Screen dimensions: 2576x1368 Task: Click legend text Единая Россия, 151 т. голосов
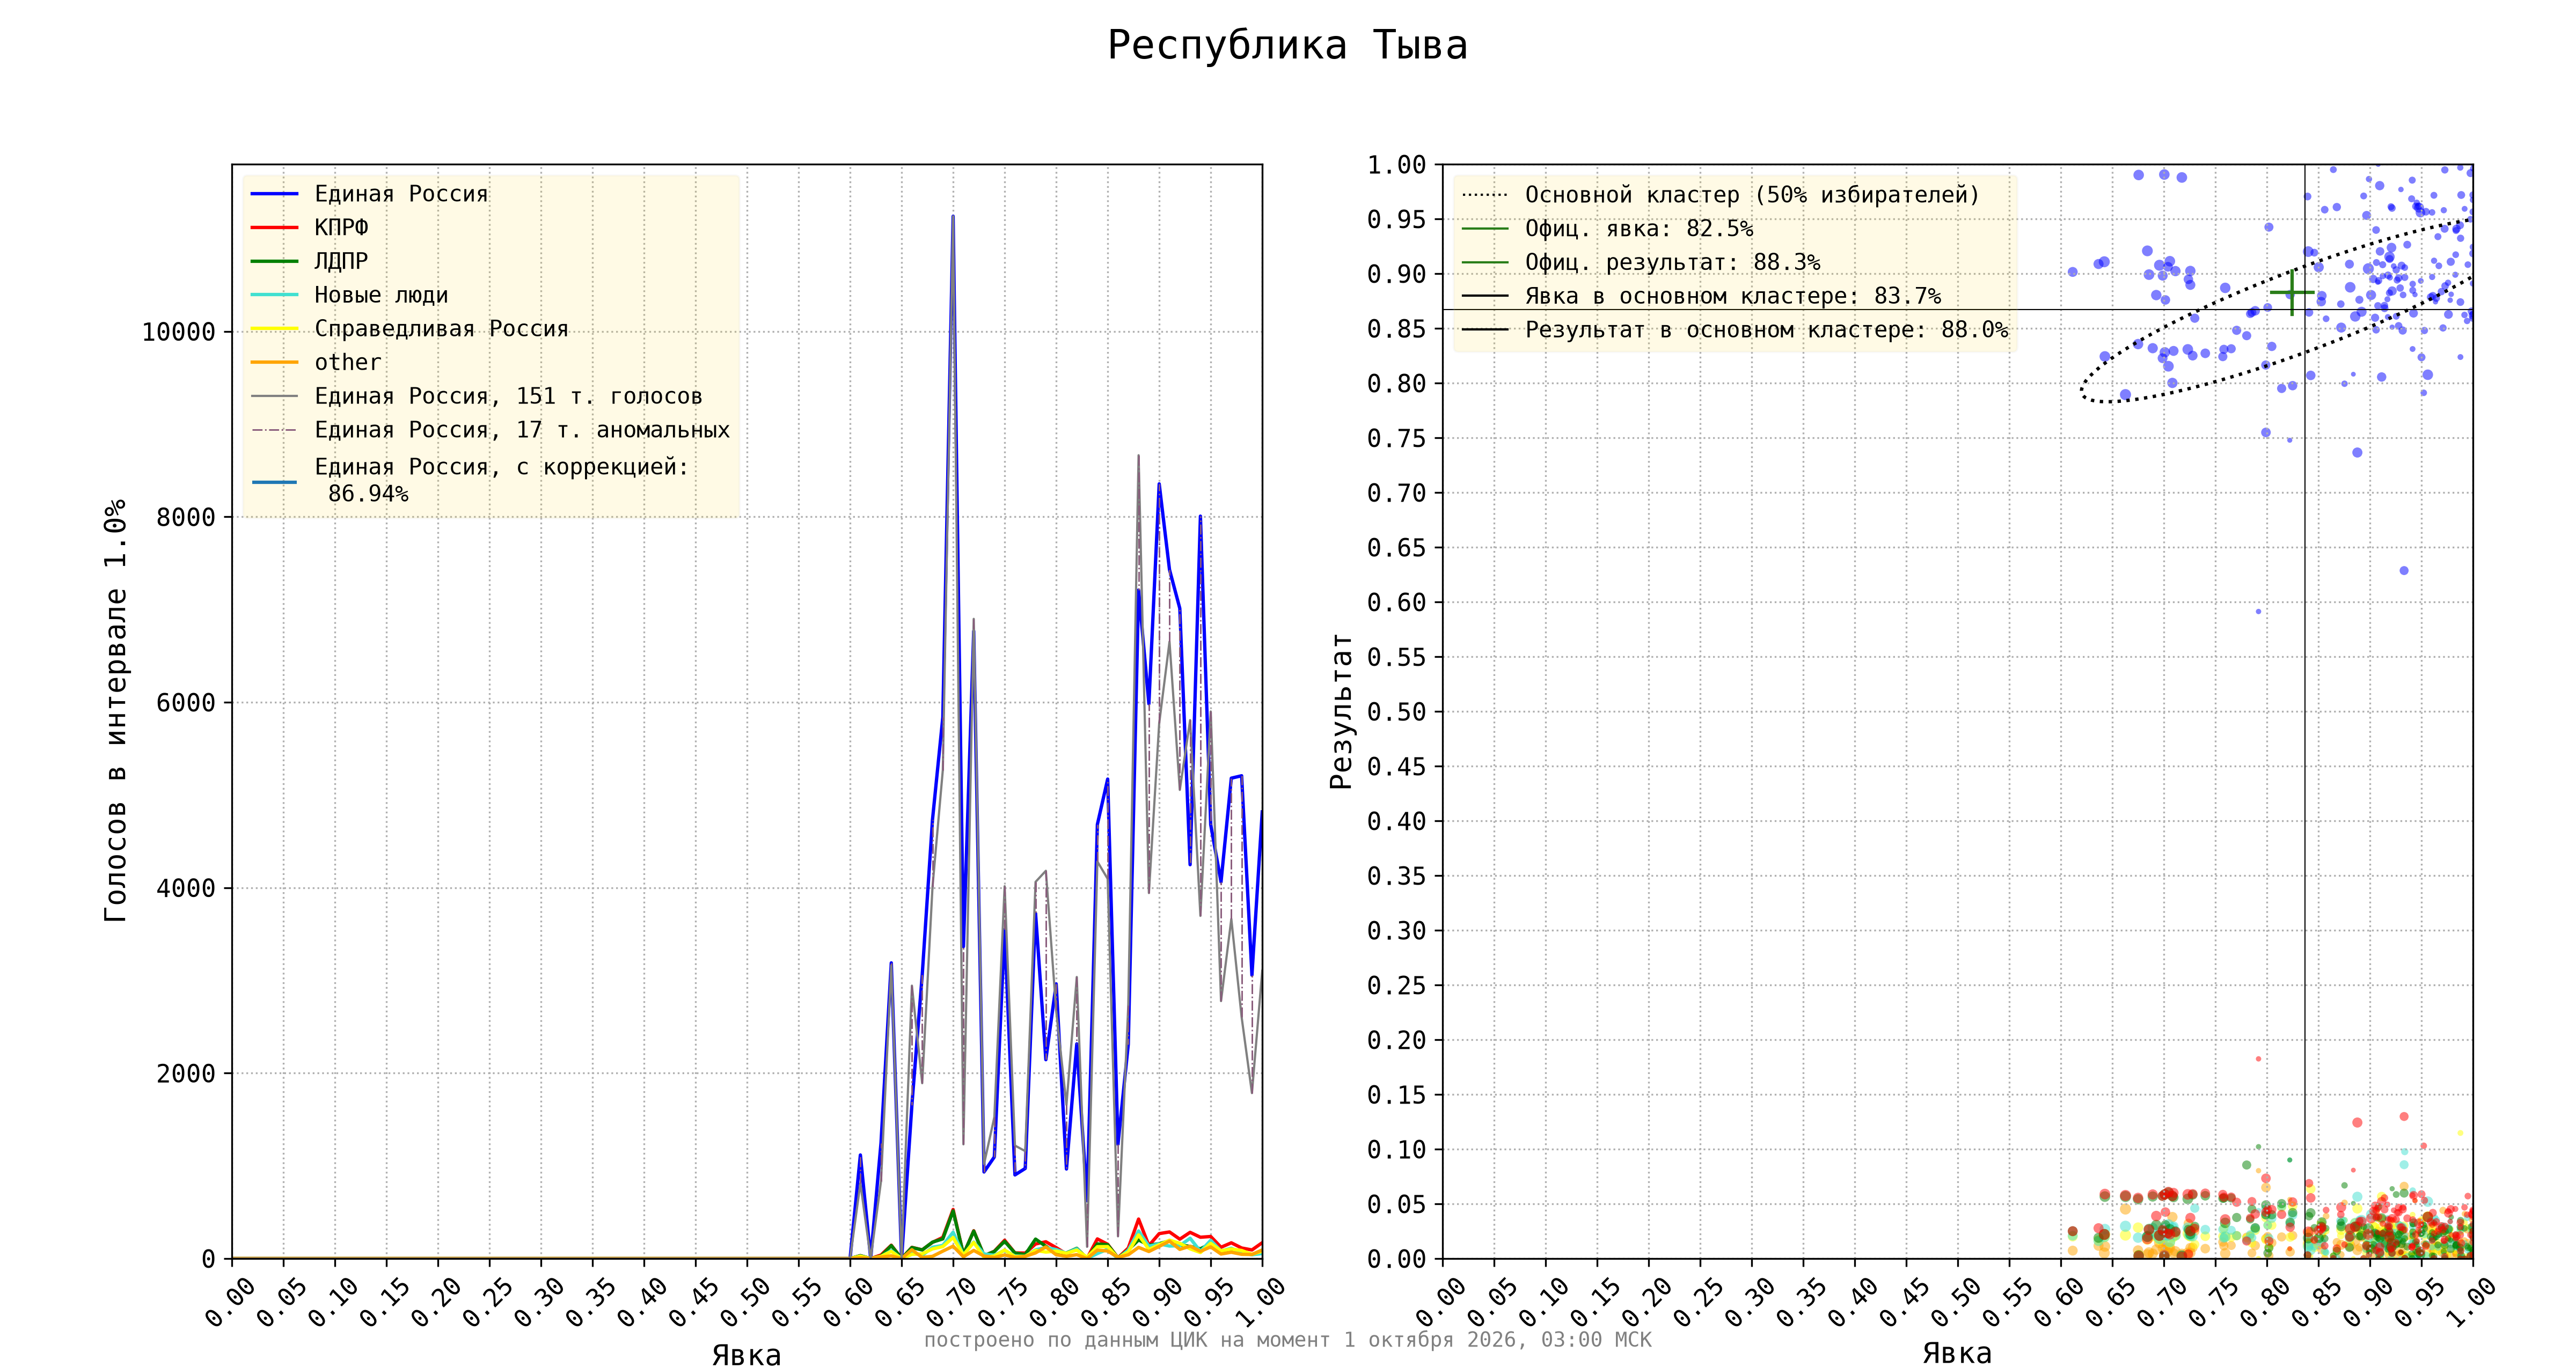click(508, 397)
